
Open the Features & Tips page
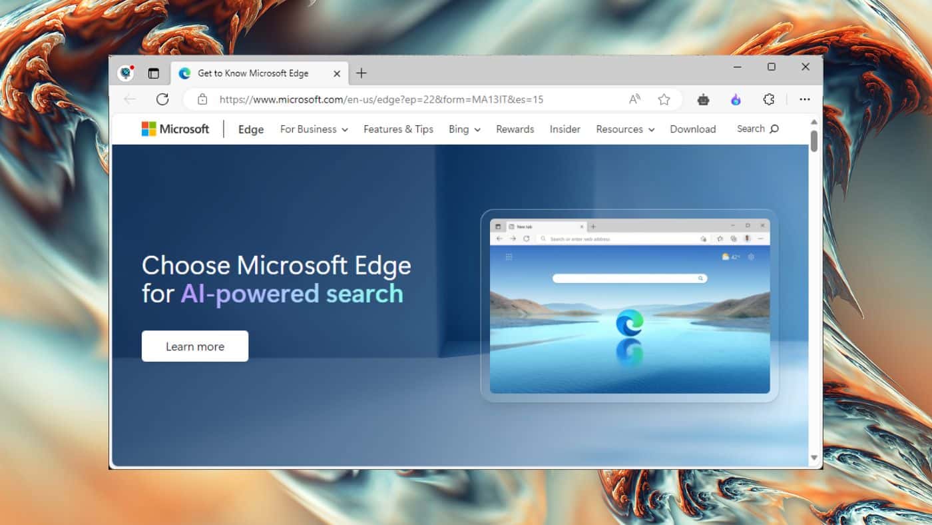[x=398, y=129]
